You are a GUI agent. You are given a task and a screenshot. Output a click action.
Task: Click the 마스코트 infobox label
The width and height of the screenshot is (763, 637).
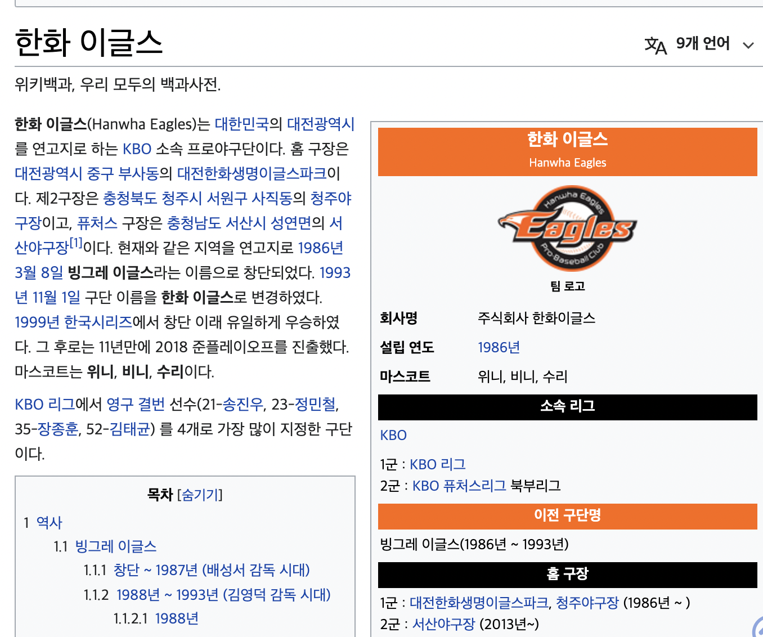tap(405, 376)
